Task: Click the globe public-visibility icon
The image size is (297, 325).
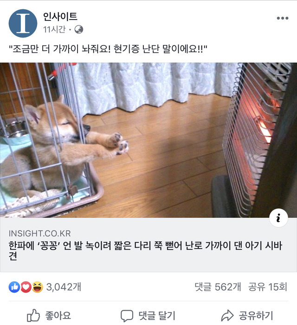Action: tap(79, 29)
